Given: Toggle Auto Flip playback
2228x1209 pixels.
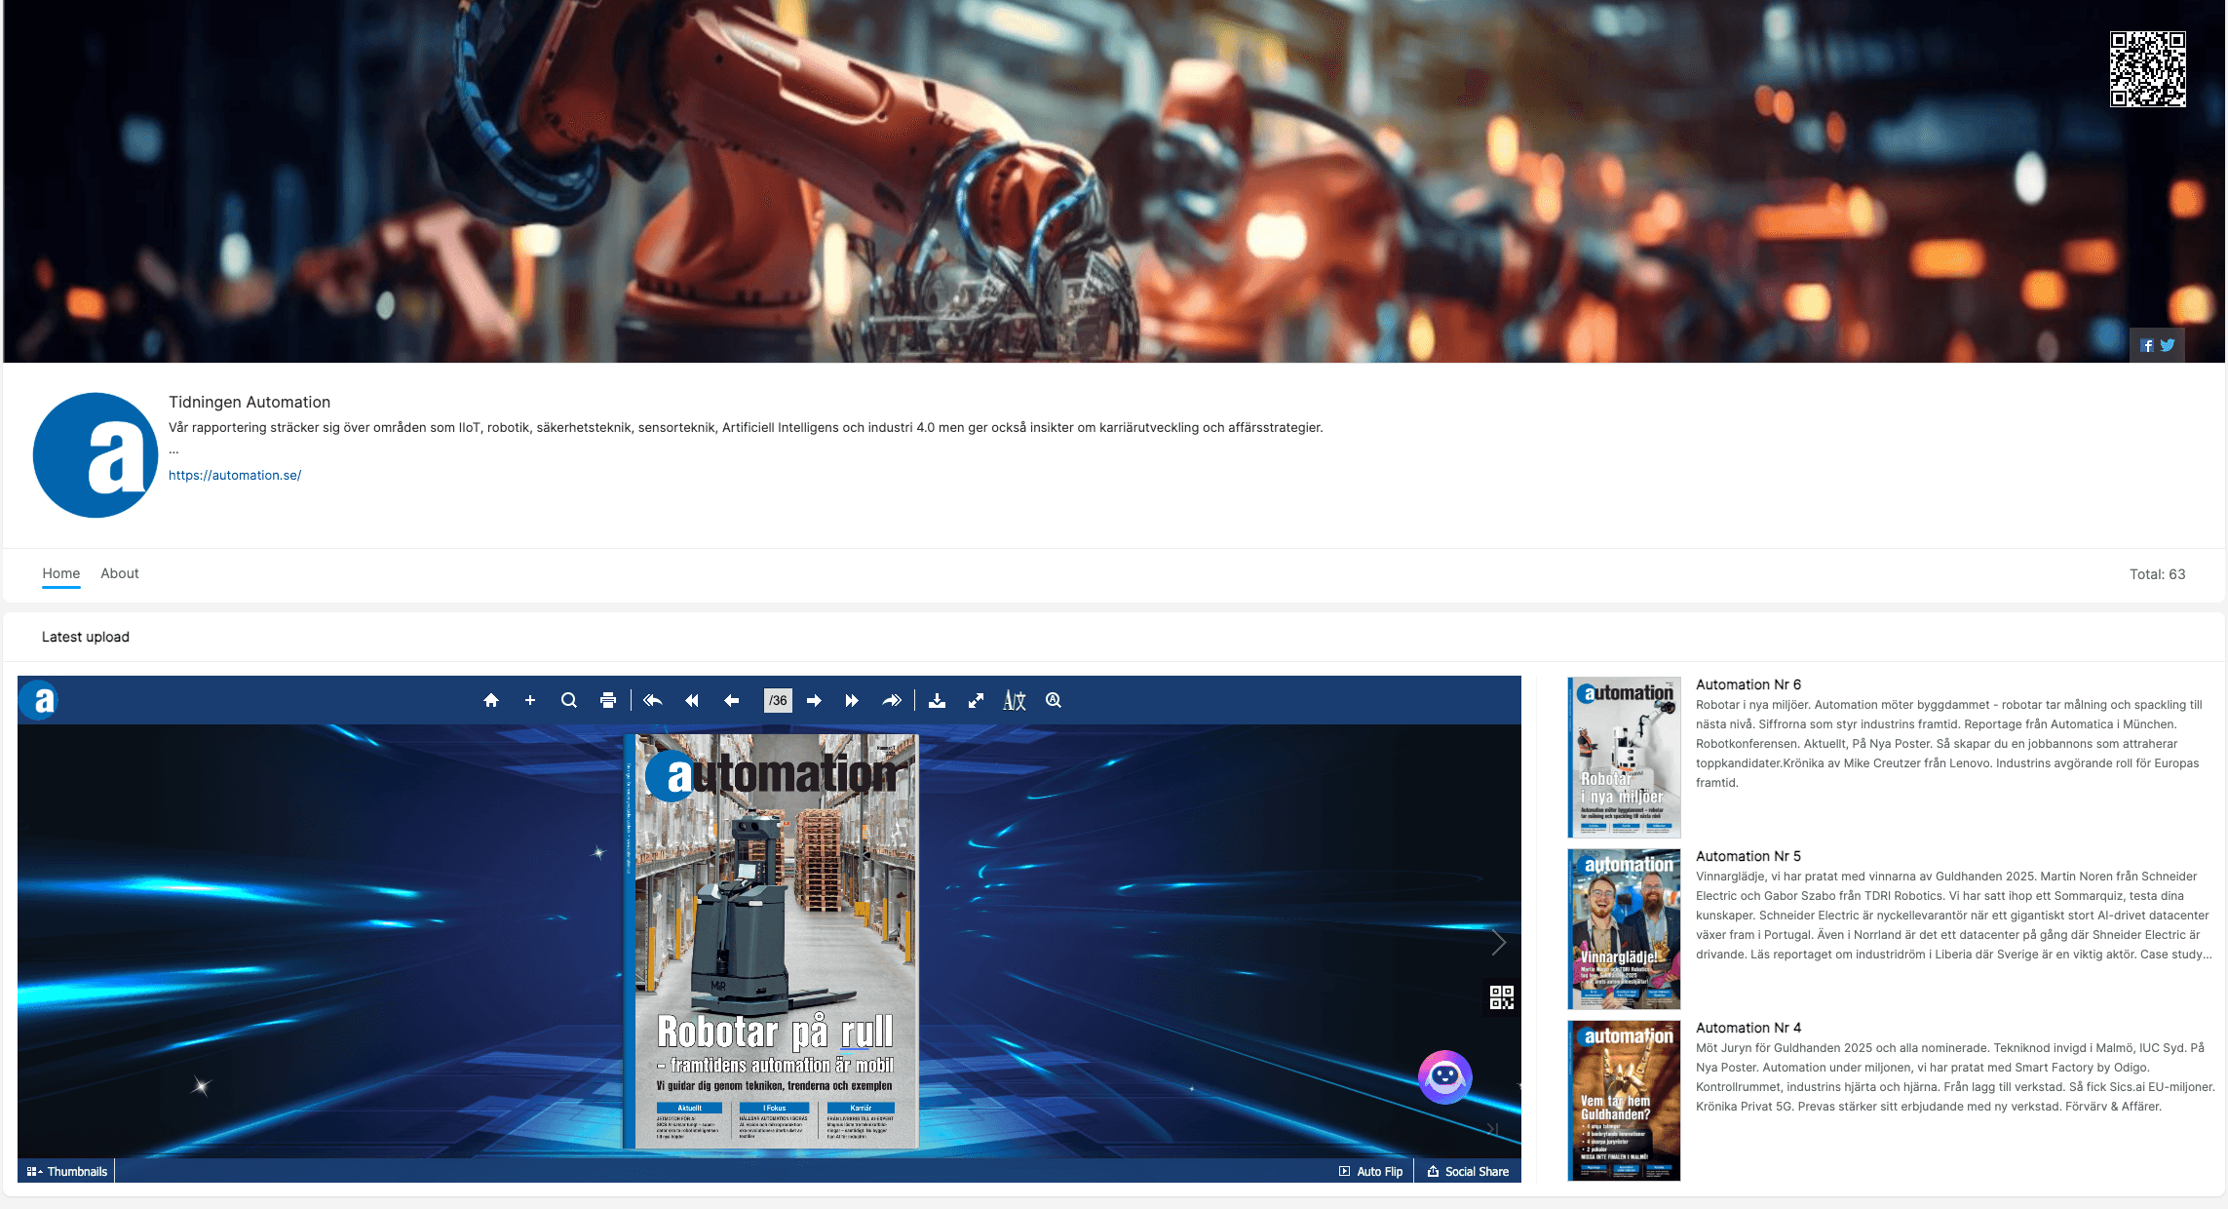Looking at the screenshot, I should point(1370,1171).
